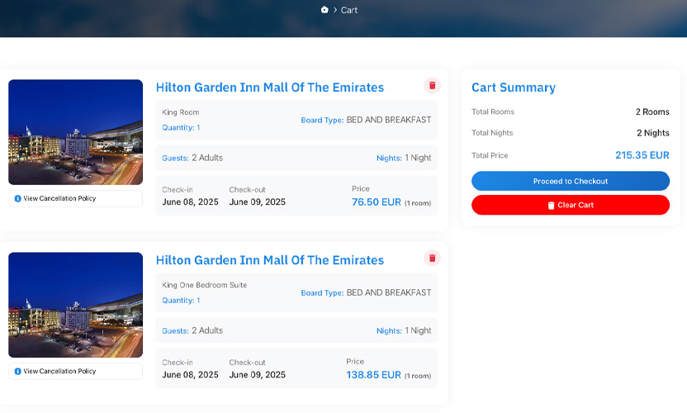Open the Cart breadcrumb link
This screenshot has width=687, height=413.
349,11
